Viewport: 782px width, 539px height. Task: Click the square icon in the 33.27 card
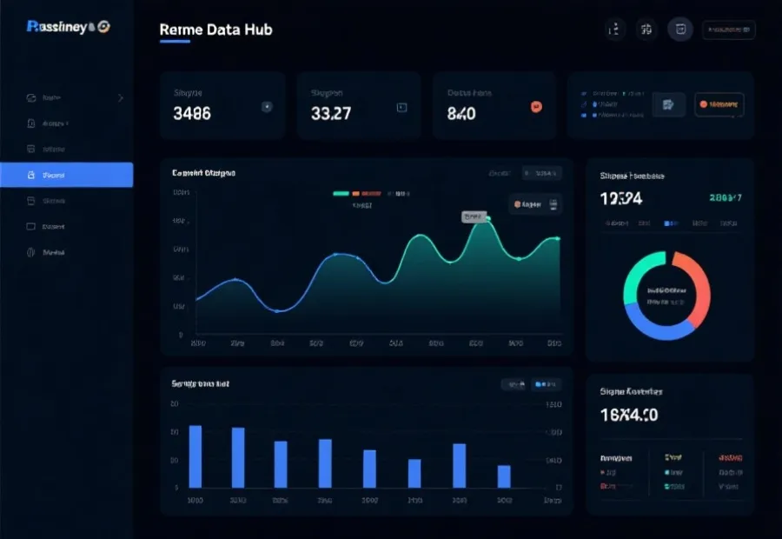point(401,107)
